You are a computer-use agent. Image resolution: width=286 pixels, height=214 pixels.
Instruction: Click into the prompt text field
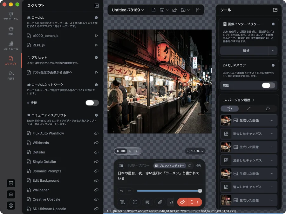[x=160, y=176]
